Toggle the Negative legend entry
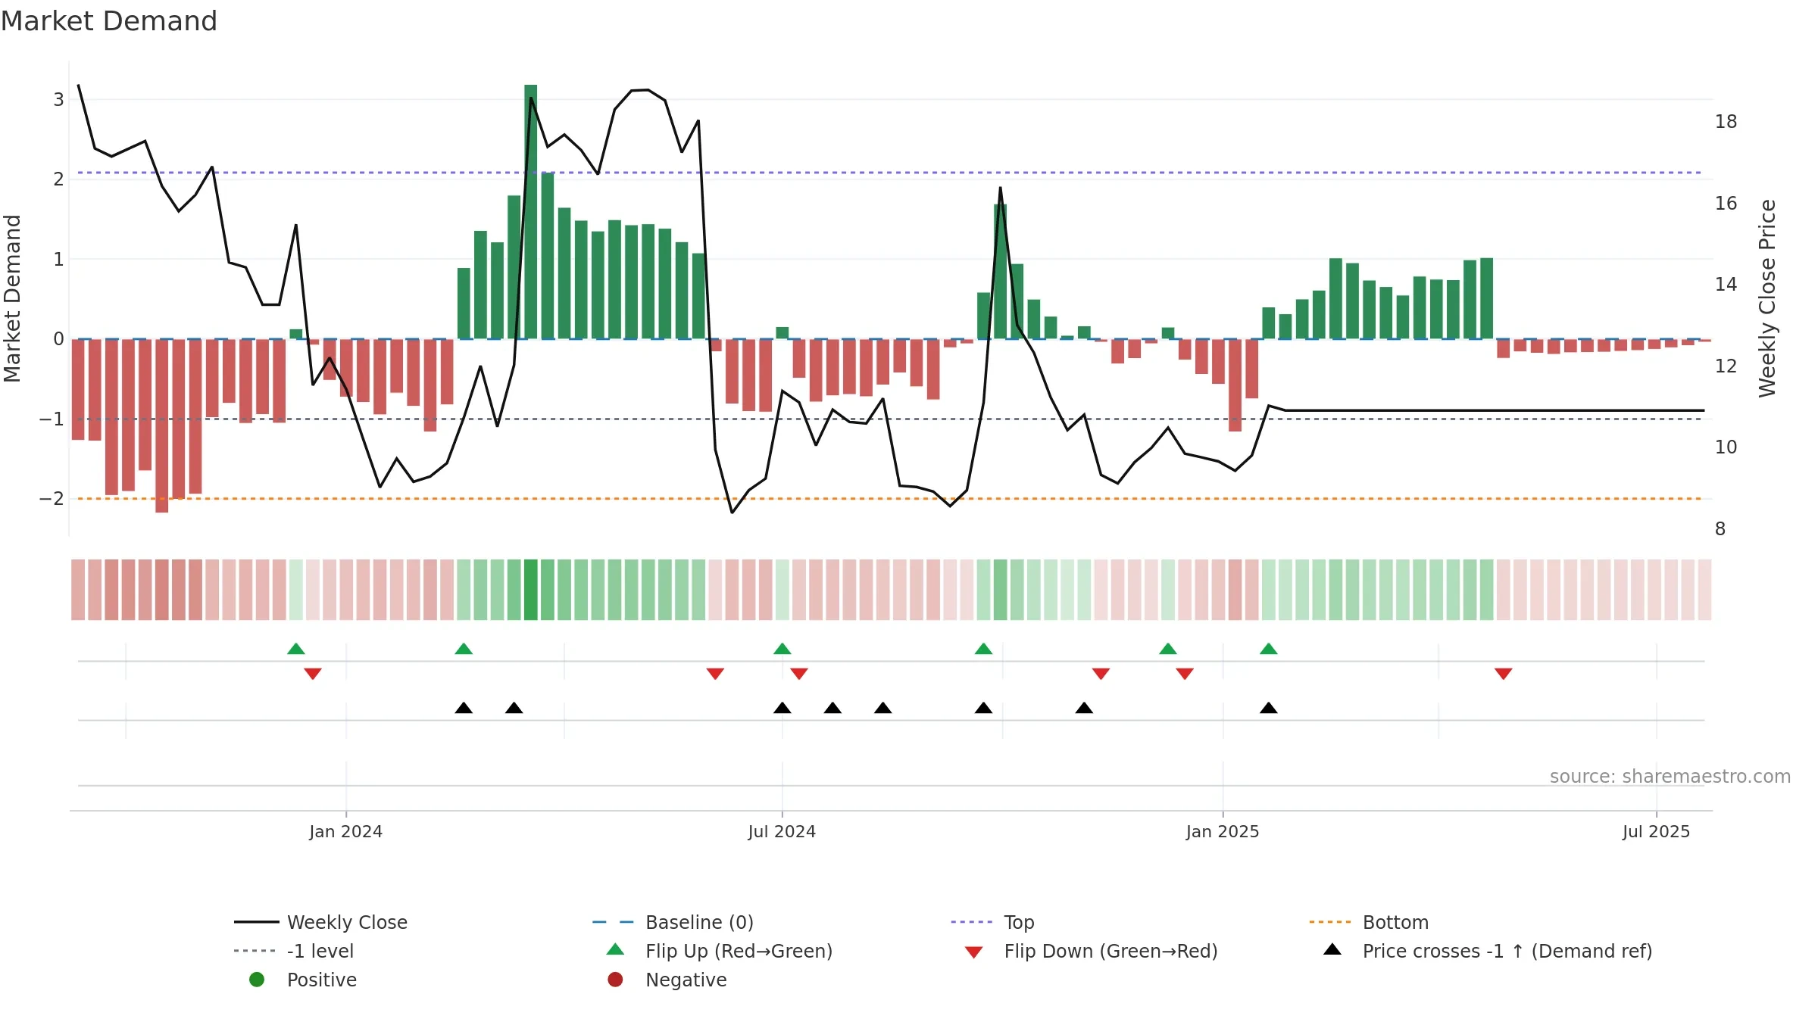This screenshot has height=1022, width=1818. [667, 980]
